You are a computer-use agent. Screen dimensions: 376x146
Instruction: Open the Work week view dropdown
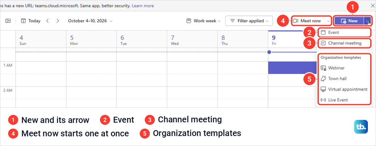click(x=203, y=21)
